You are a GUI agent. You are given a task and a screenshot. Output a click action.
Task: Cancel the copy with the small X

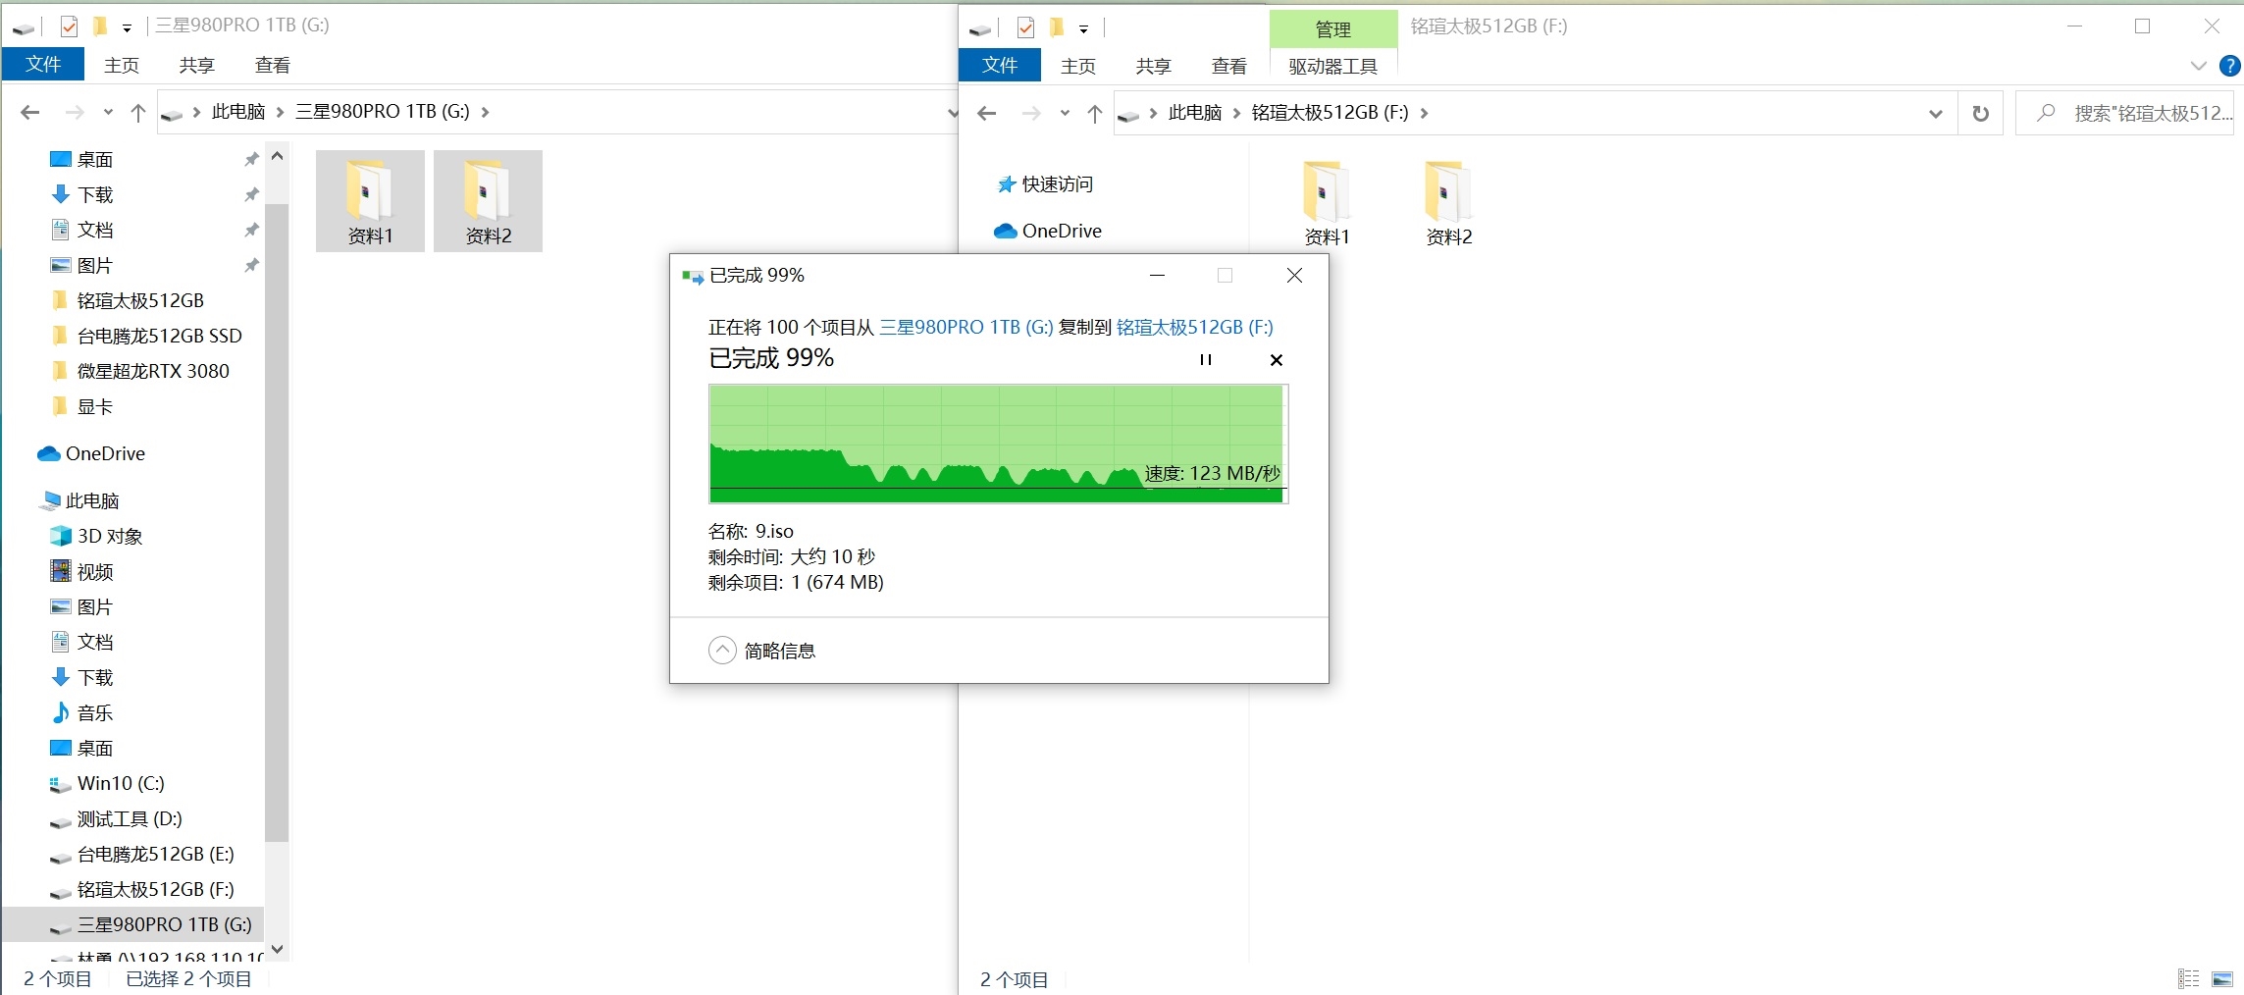(x=1277, y=360)
